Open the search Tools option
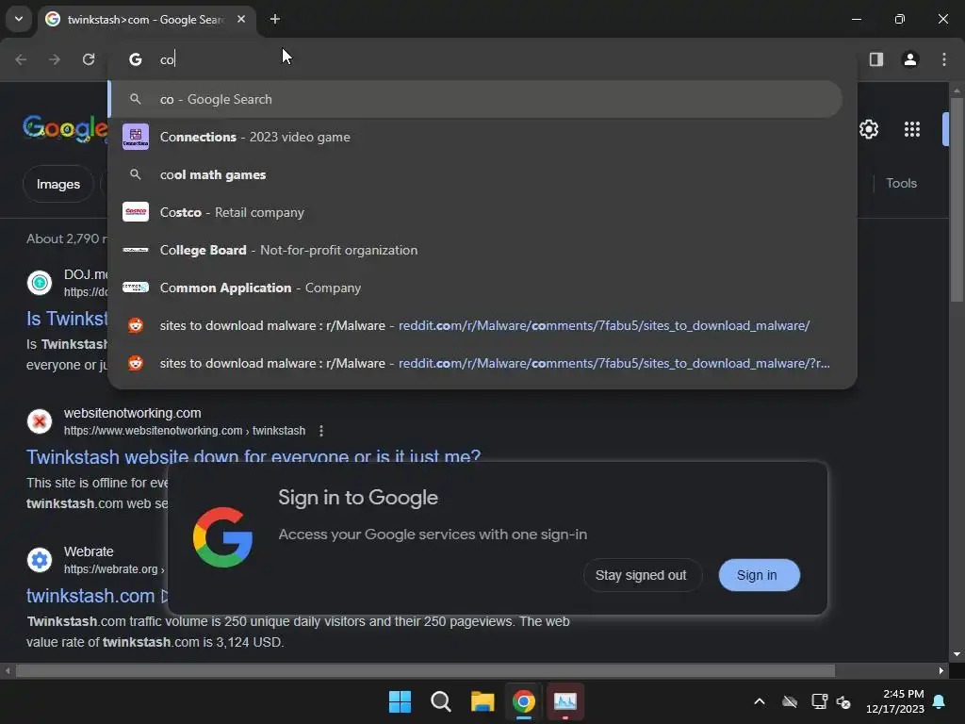This screenshot has height=724, width=965. (x=901, y=184)
